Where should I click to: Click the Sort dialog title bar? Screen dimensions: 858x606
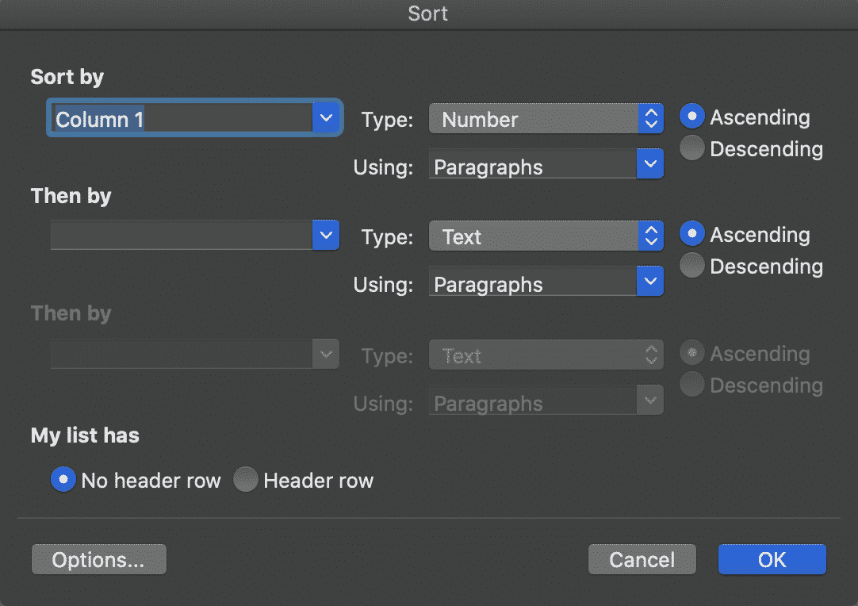coord(428,13)
